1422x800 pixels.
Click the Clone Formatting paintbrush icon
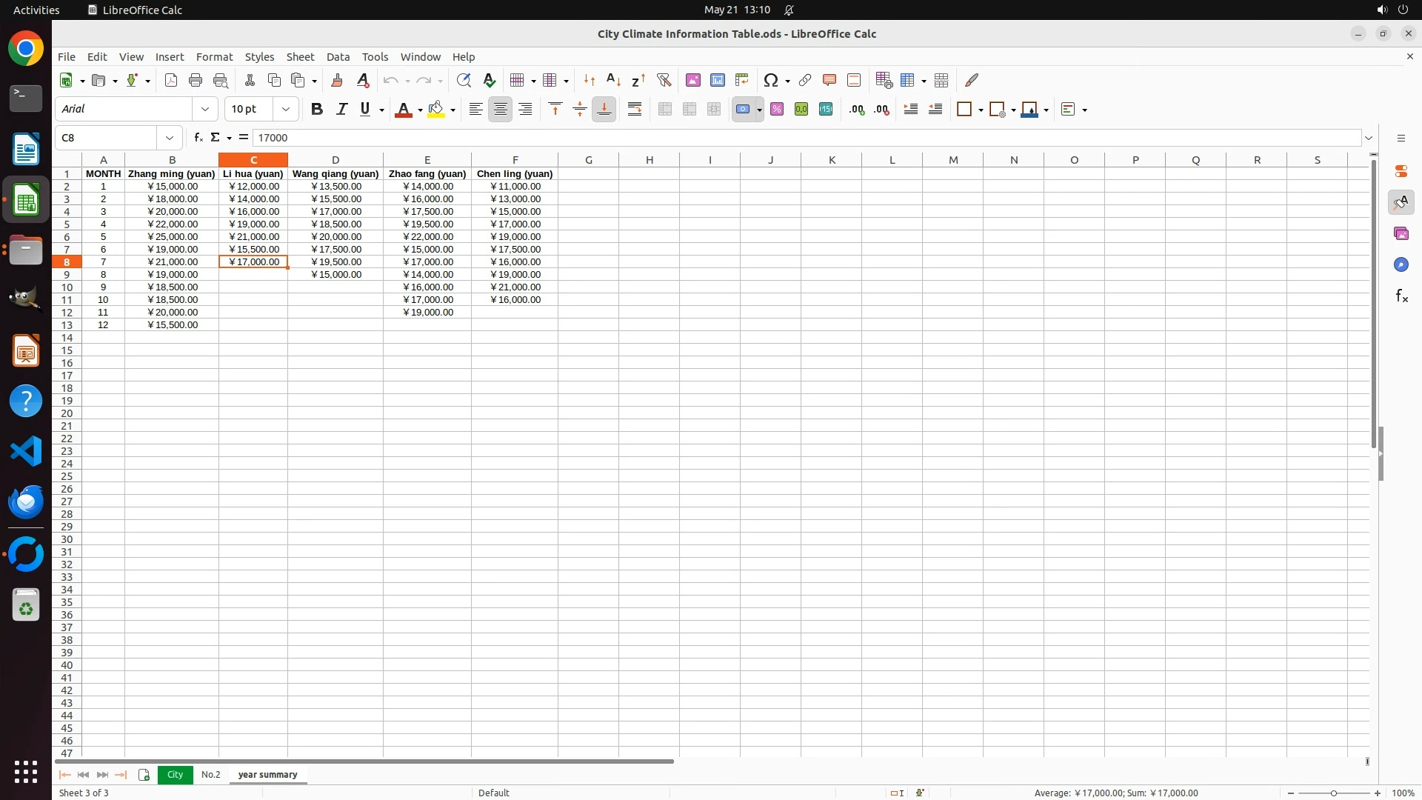tap(337, 80)
